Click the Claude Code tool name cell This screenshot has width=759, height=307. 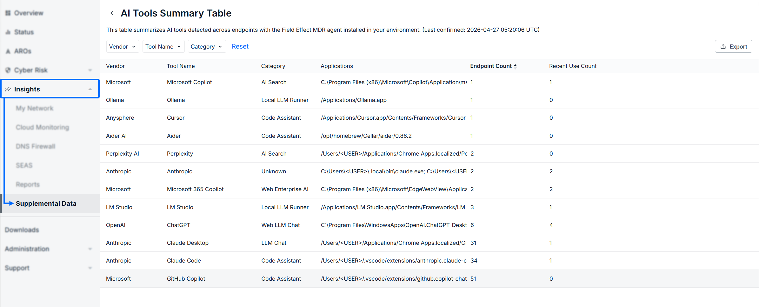point(184,261)
